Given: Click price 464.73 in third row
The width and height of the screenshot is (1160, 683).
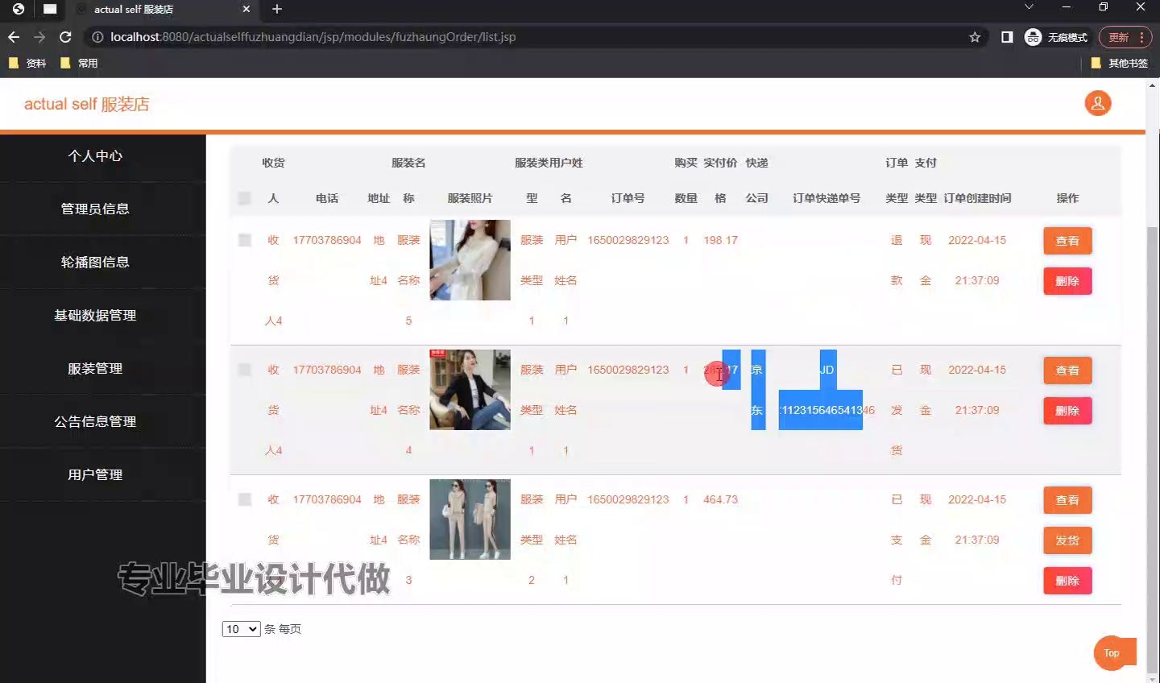Looking at the screenshot, I should (720, 499).
